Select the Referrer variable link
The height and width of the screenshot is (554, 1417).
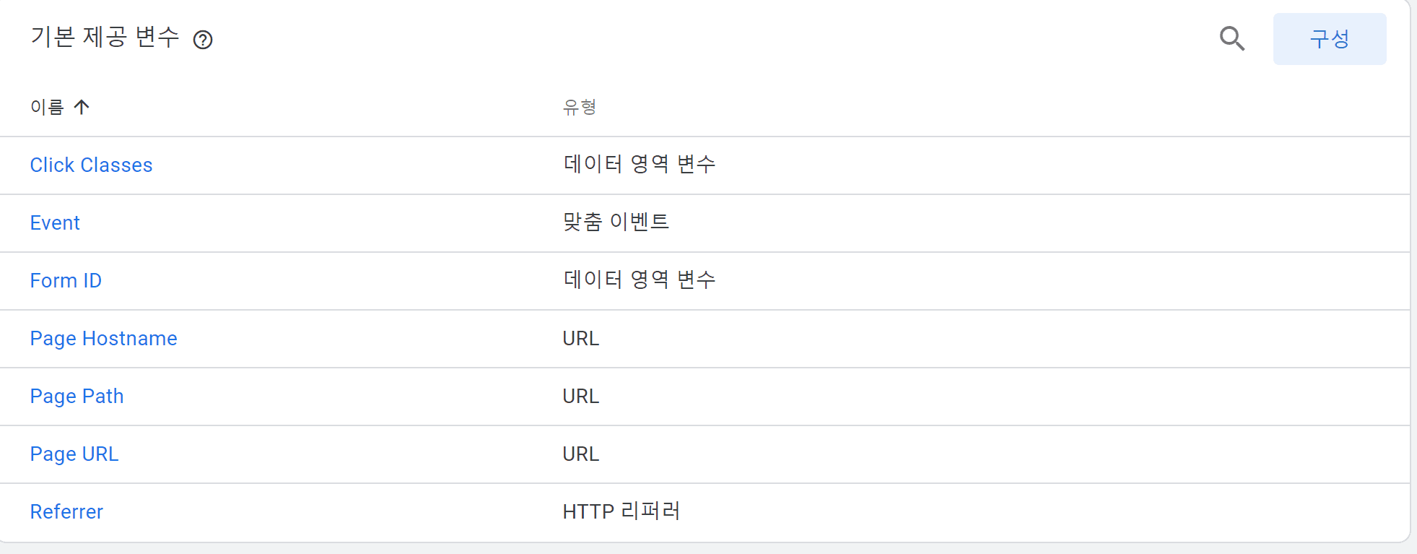(66, 512)
